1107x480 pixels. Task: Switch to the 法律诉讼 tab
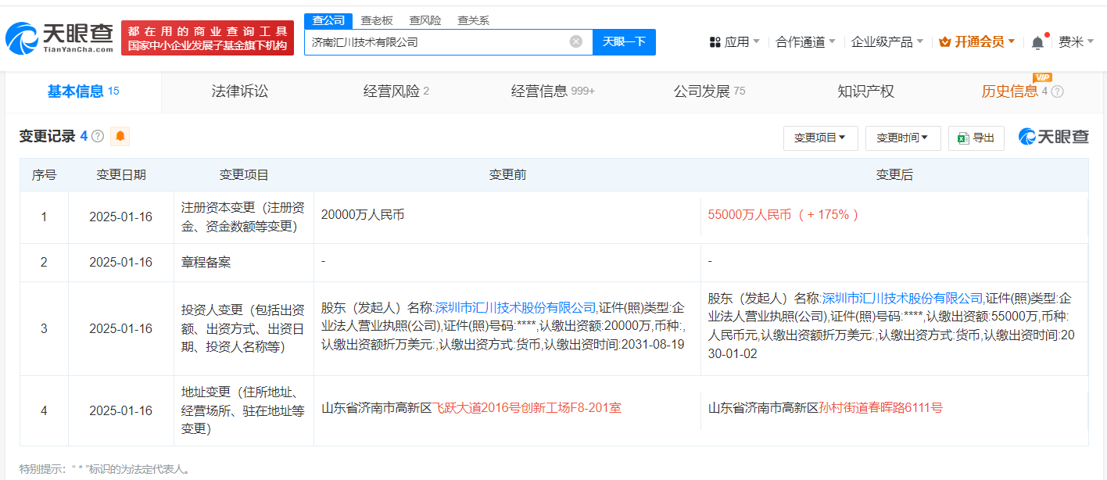pos(239,91)
